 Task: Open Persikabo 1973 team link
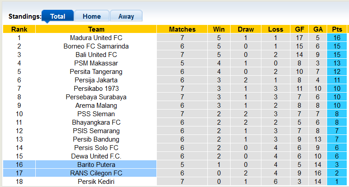click(x=96, y=89)
